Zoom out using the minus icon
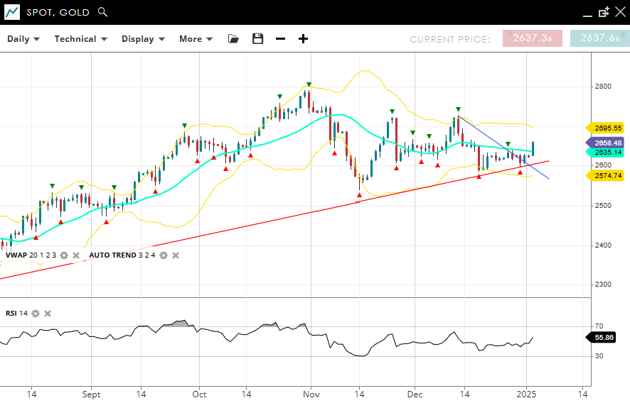Screen dimensions: 630x403 280,39
